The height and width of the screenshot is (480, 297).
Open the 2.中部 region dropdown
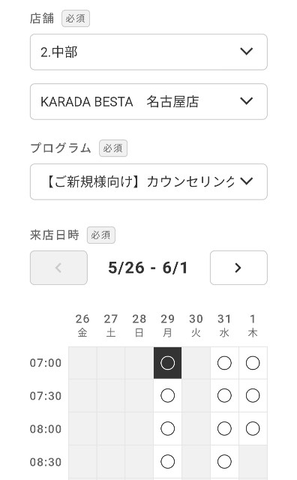[x=148, y=52]
